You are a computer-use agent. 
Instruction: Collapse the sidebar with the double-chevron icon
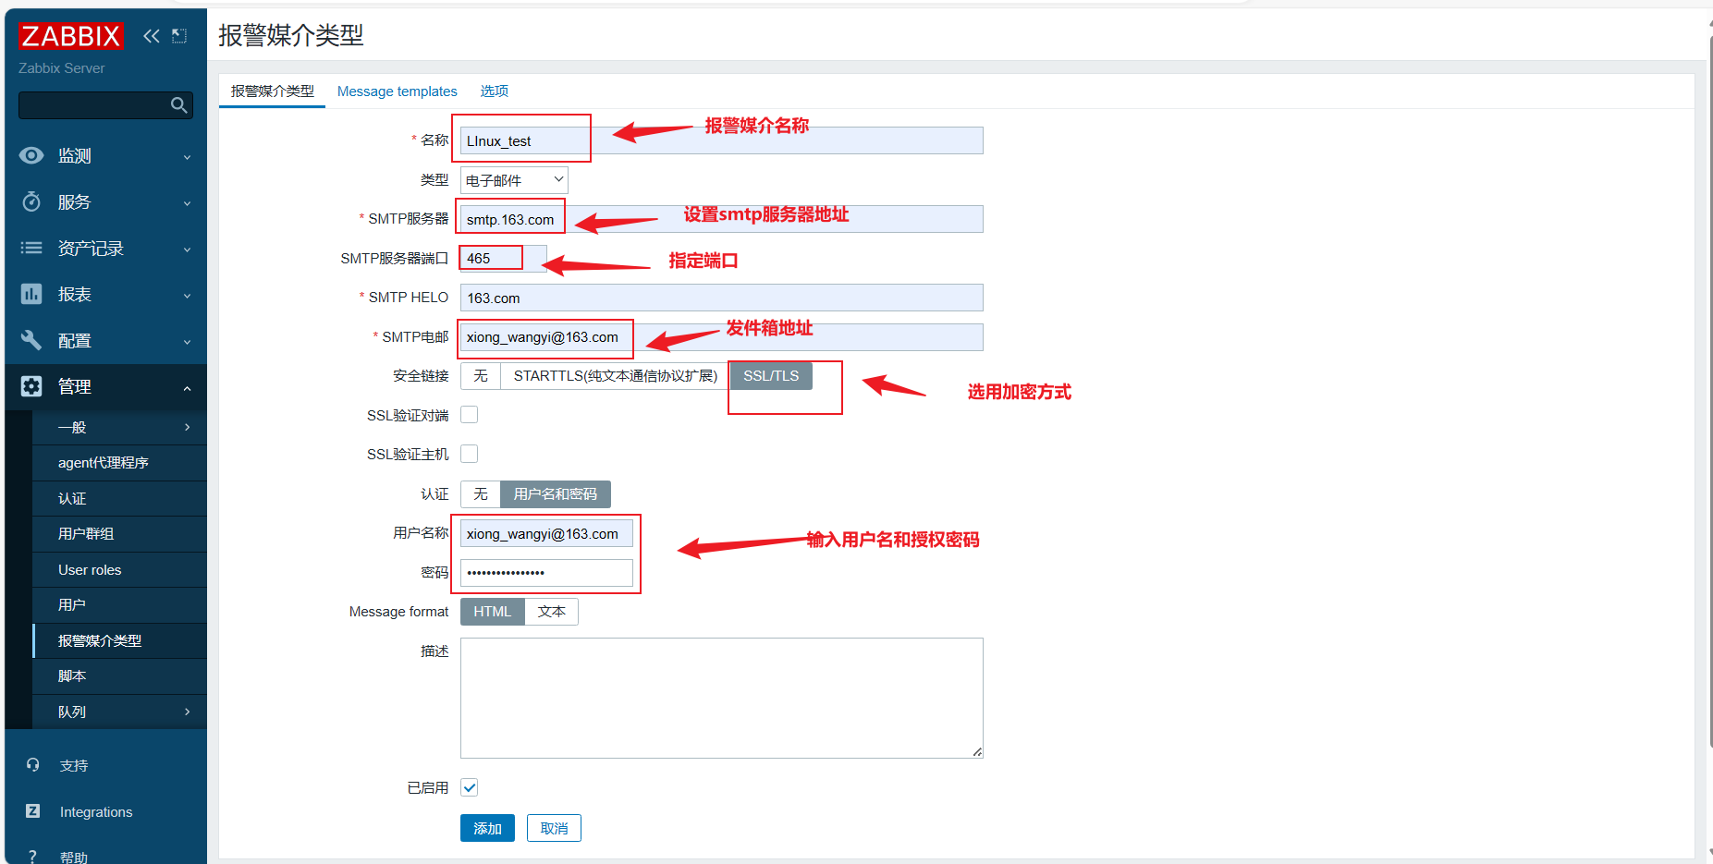152,36
